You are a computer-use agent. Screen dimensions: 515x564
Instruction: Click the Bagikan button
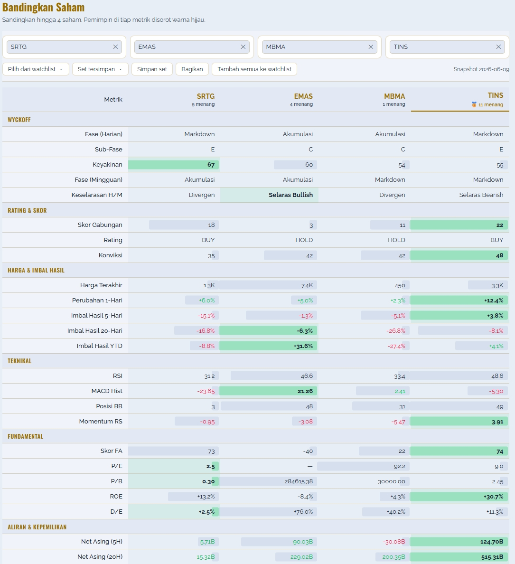coord(192,69)
